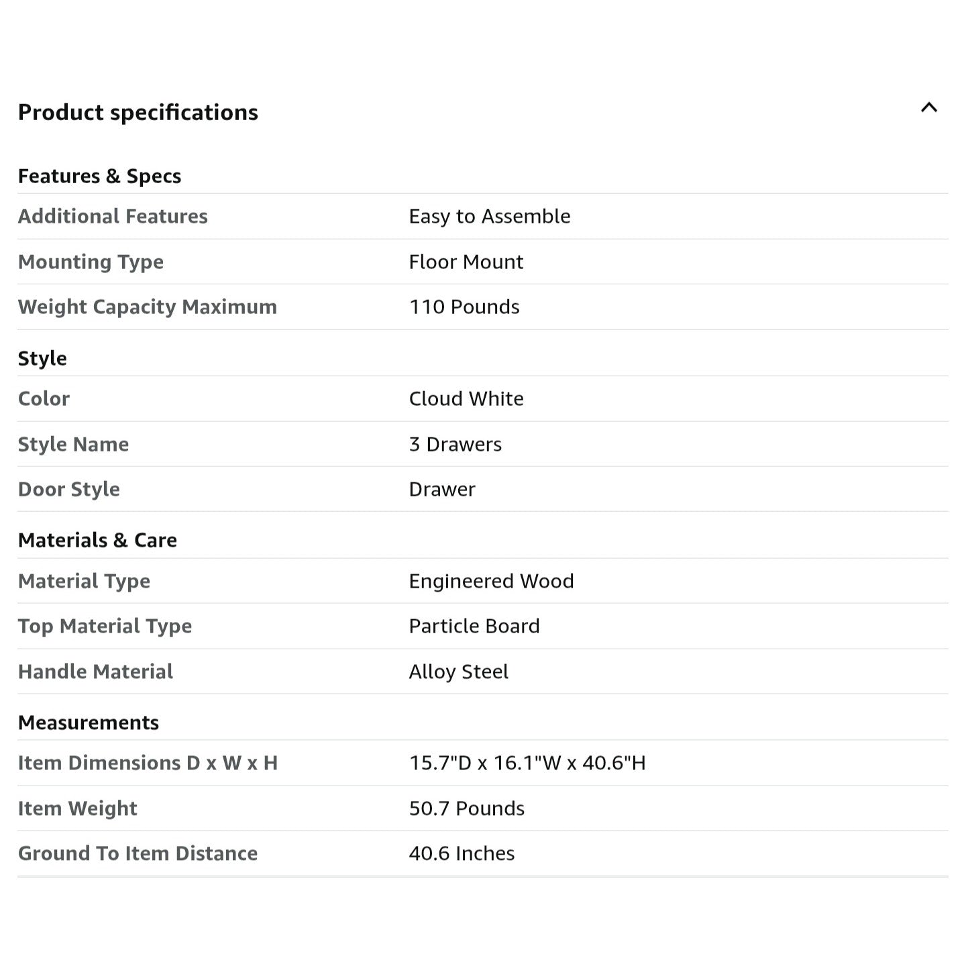Click the Product specifications heading
The width and height of the screenshot is (966, 966).
click(138, 112)
